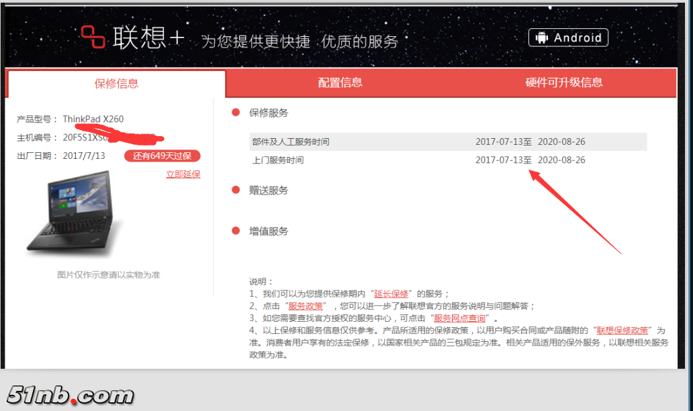Click the 51nb.com watermark logo
Viewport: 693px width, 411px height.
click(71, 396)
